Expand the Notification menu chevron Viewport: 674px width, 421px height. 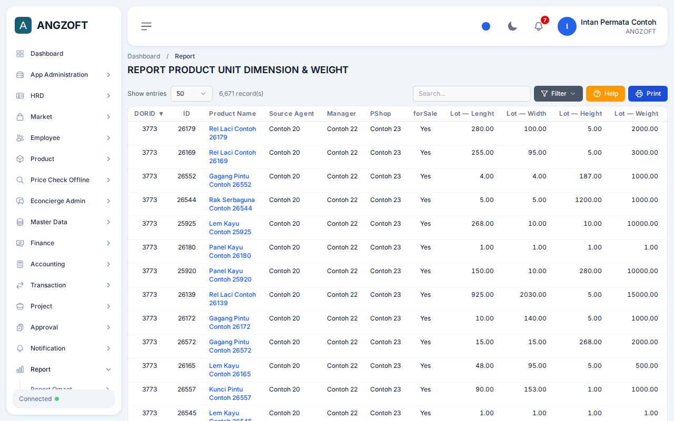coord(108,348)
